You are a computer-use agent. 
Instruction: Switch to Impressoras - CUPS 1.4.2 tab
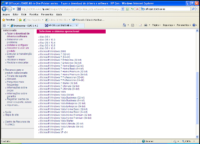coord(27,26)
